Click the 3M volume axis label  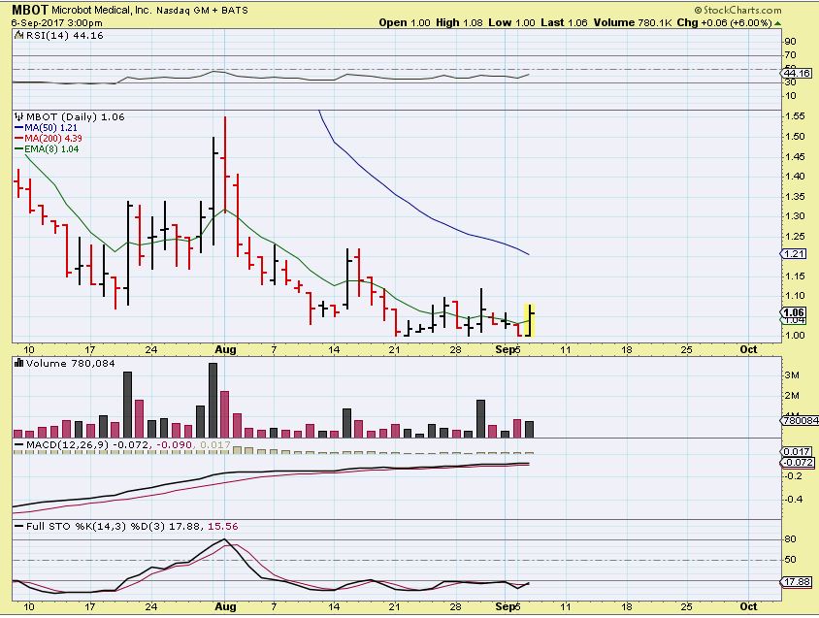coord(792,375)
